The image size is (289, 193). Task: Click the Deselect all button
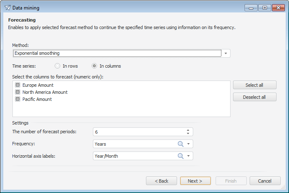point(254,97)
